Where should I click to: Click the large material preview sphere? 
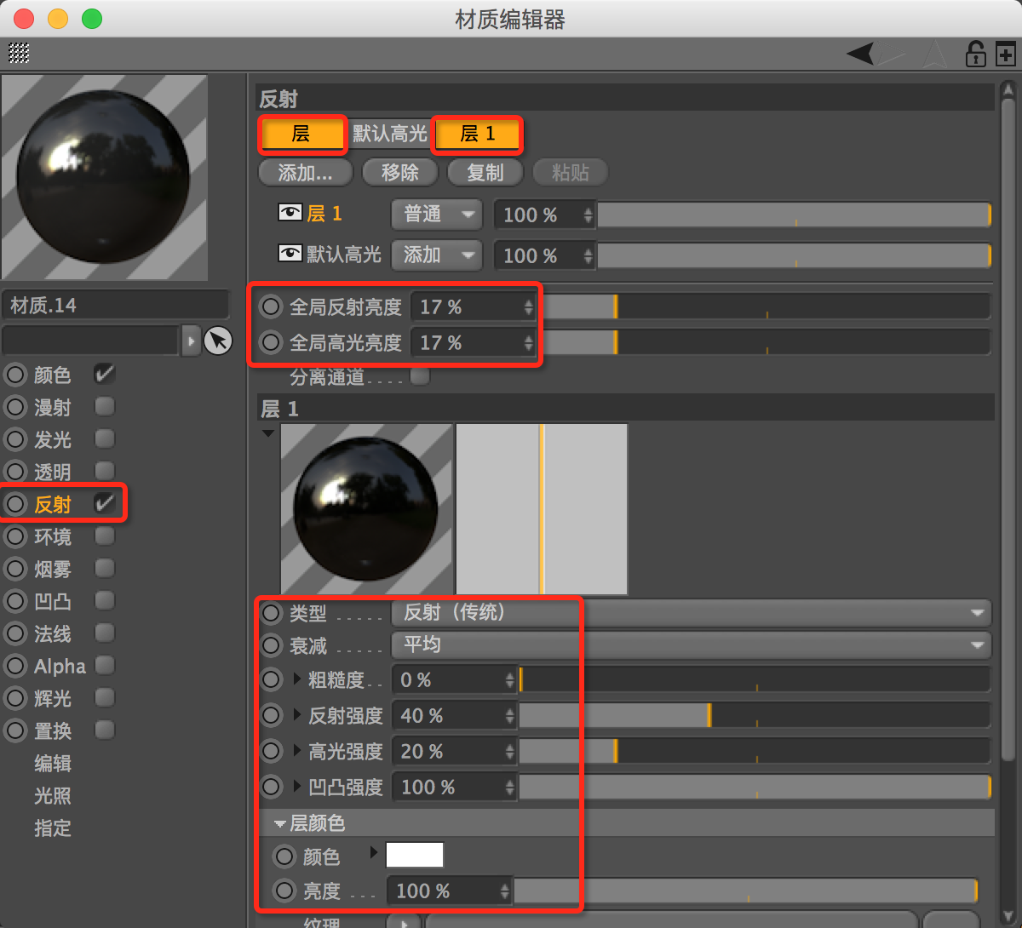[104, 177]
